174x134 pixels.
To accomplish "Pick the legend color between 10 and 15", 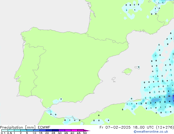I will tap(37, 130).
